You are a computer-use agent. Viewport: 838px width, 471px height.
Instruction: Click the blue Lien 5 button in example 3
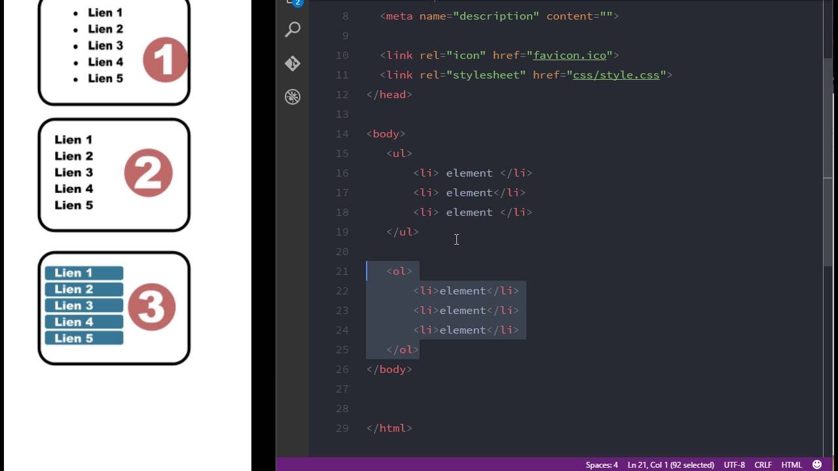click(x=84, y=338)
